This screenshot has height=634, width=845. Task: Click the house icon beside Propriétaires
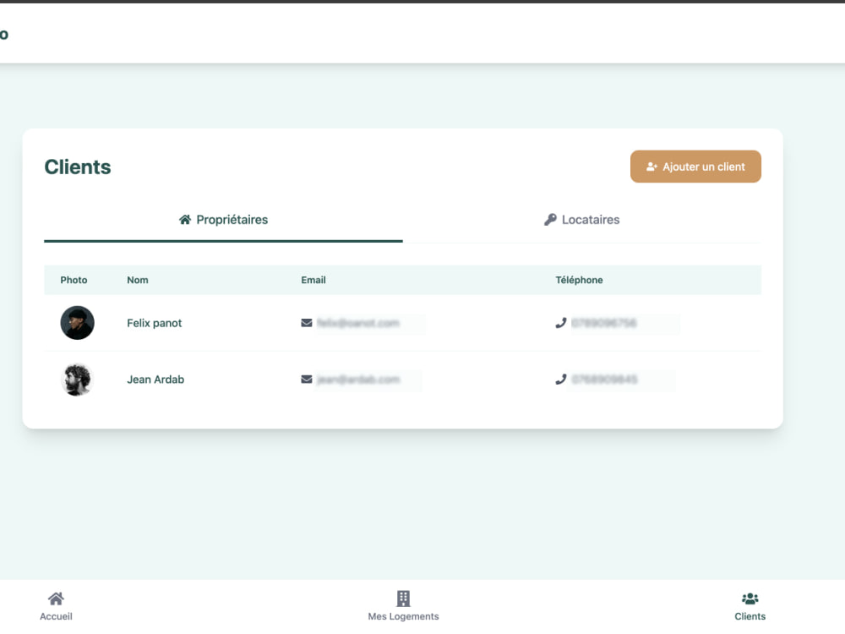185,220
